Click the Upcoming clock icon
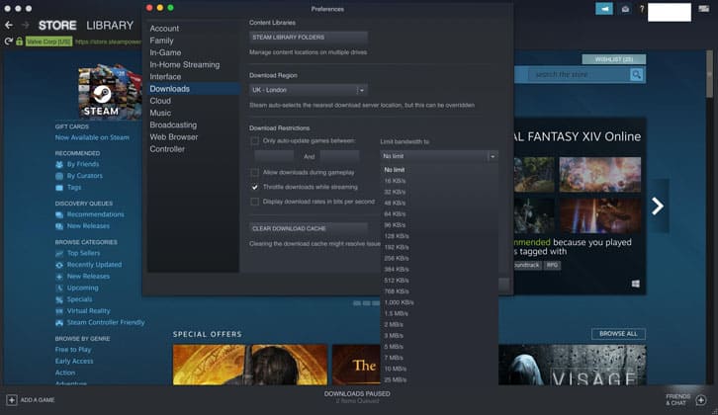This screenshot has width=718, height=415. pyautogui.click(x=59, y=288)
